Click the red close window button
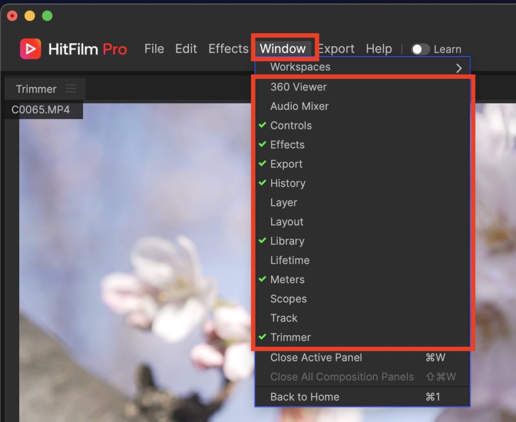 [x=12, y=16]
